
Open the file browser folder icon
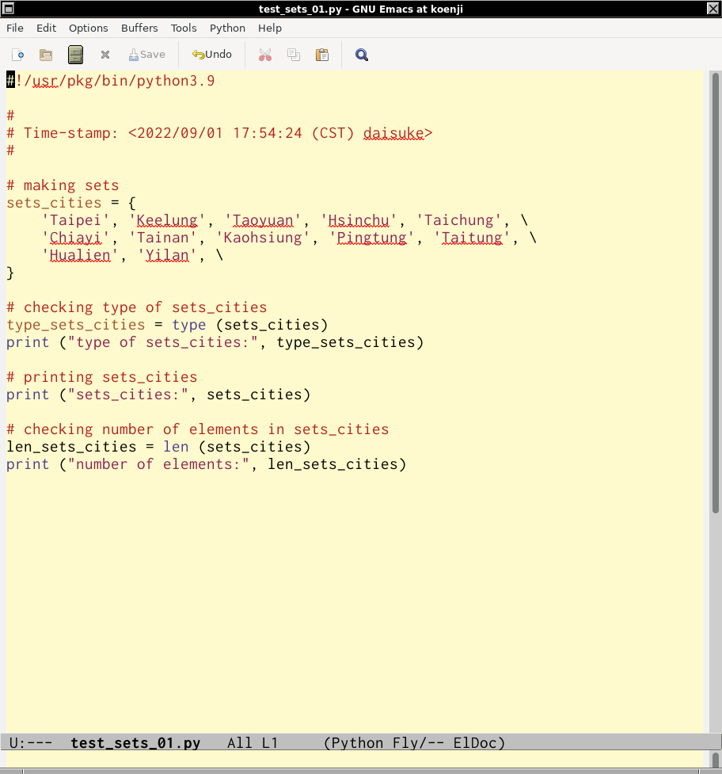[x=46, y=55]
